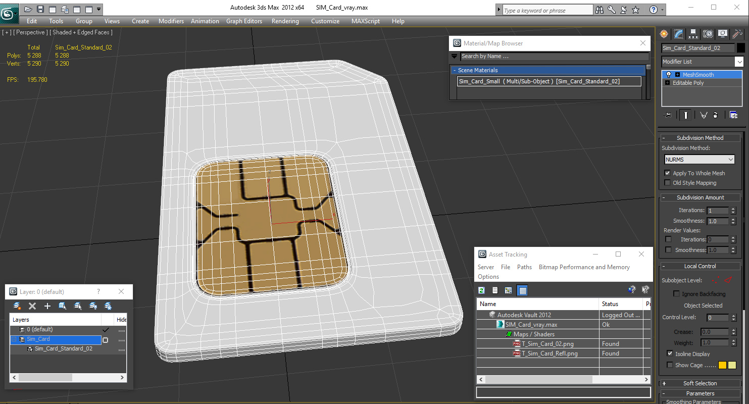This screenshot has width=749, height=404.
Task: Enable the Show Cage checkbox
Action: 670,365
